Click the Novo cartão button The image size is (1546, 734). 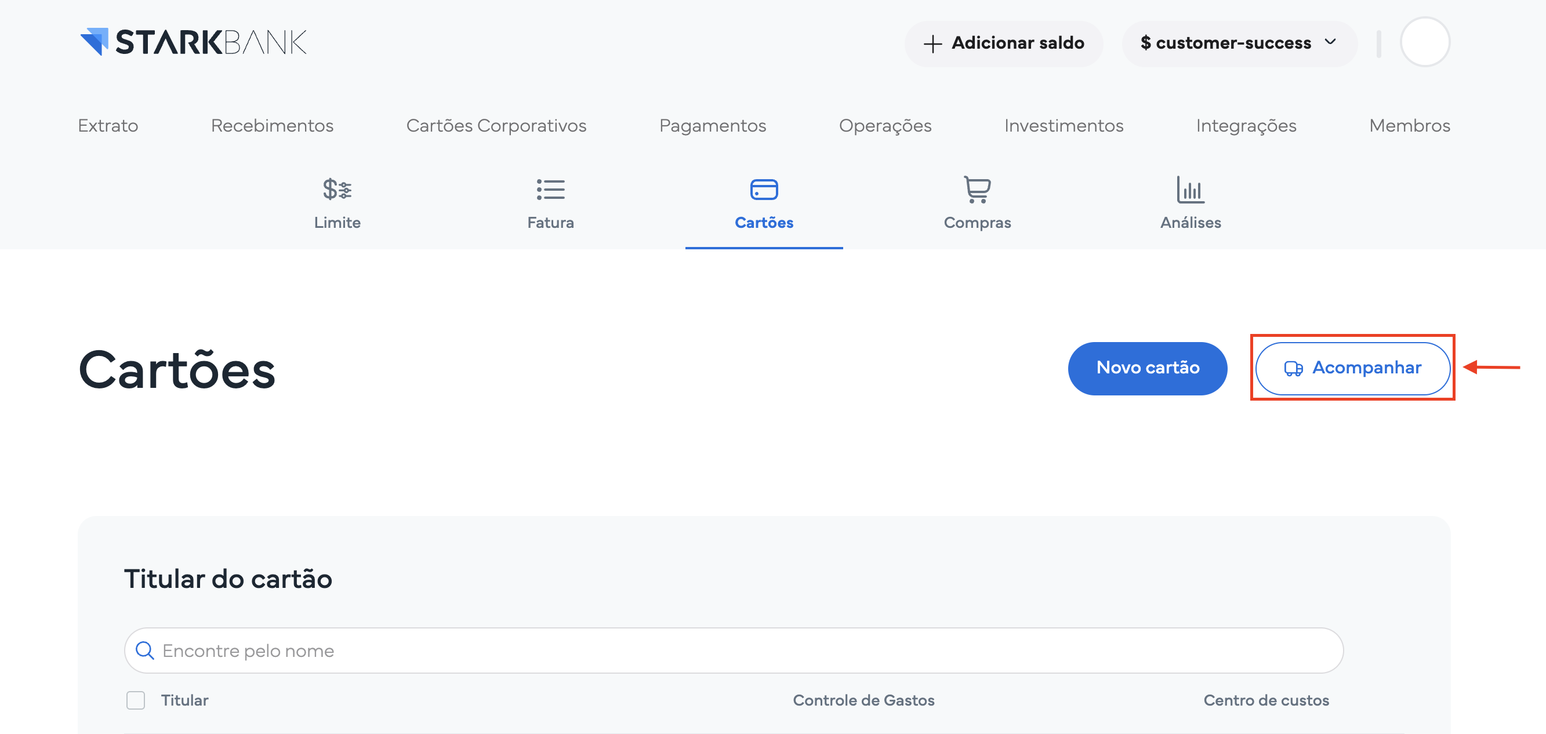1148,368
